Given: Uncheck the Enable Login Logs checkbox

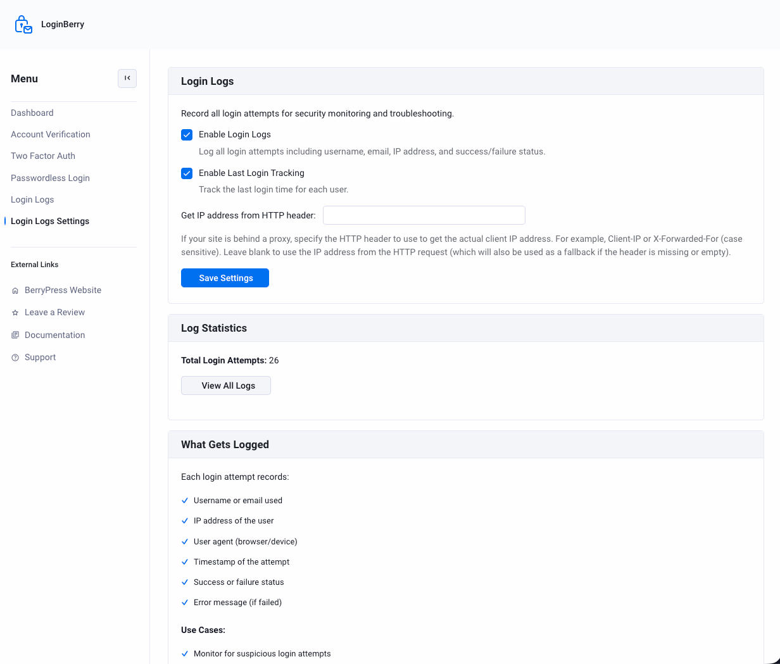Looking at the screenshot, I should [x=187, y=135].
